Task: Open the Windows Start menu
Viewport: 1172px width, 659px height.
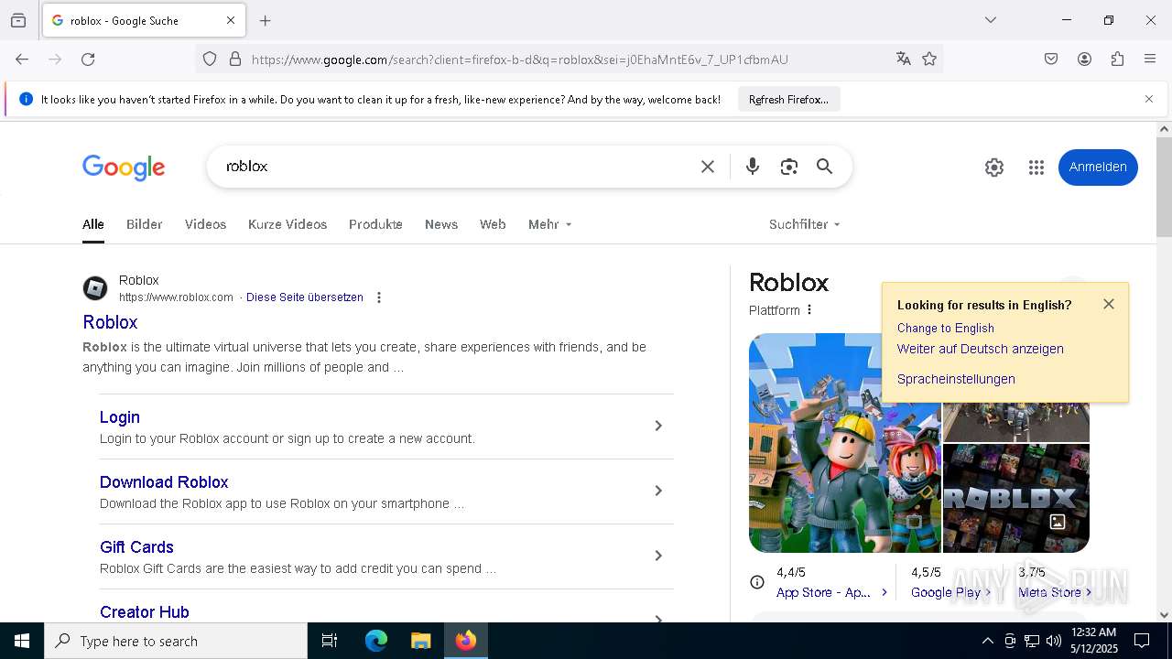Action: (x=22, y=641)
